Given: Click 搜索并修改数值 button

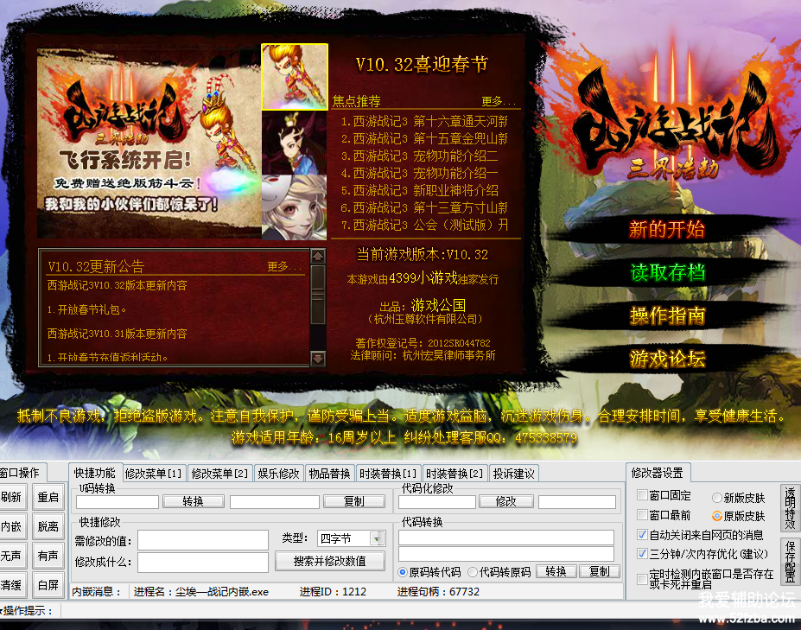Looking at the screenshot, I should pos(329,561).
